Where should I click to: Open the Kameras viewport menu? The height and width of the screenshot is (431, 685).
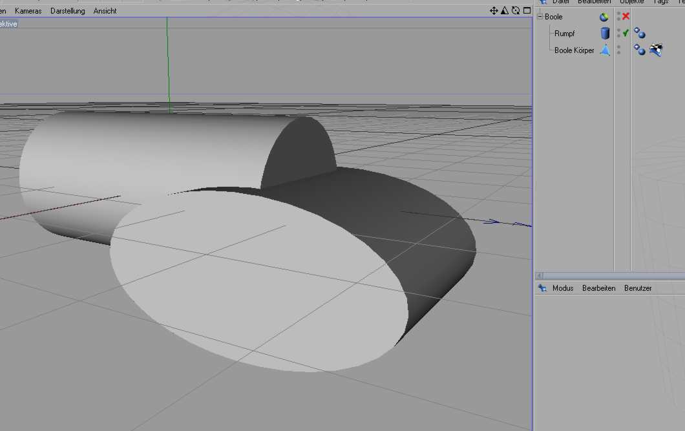tap(28, 11)
